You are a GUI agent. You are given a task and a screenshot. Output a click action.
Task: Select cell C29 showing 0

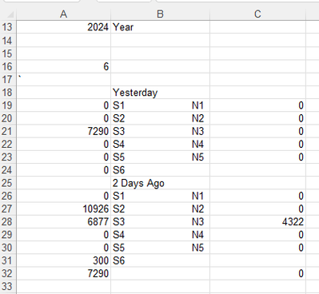click(257, 235)
